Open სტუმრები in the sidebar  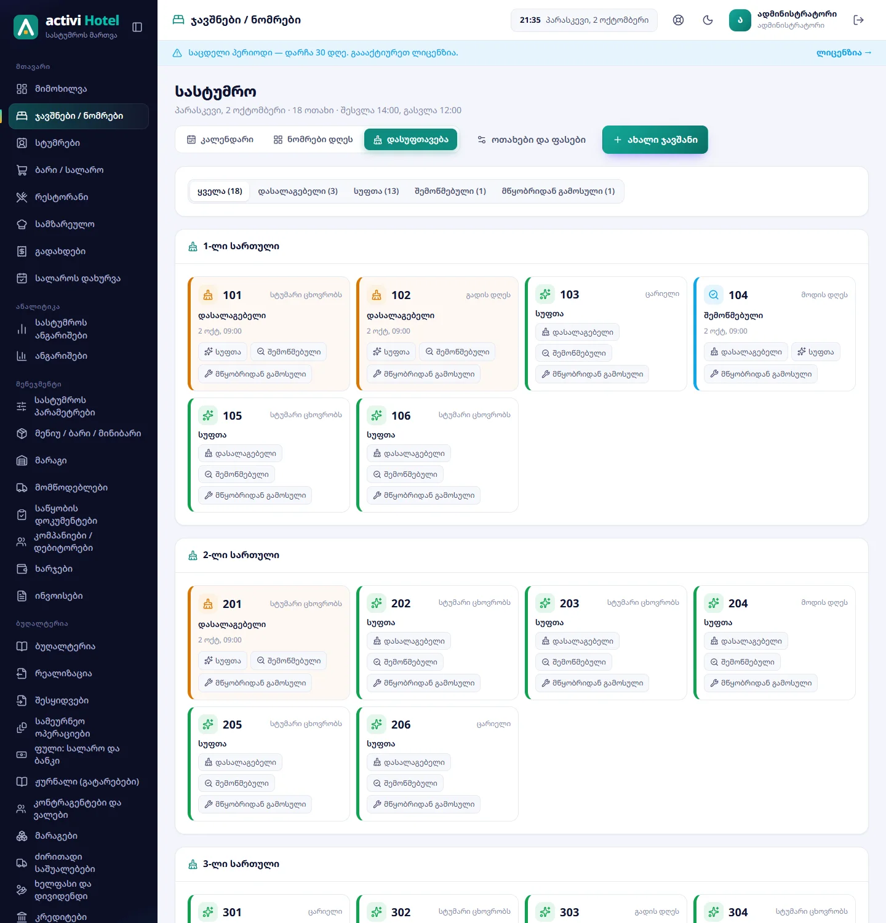coord(79,143)
